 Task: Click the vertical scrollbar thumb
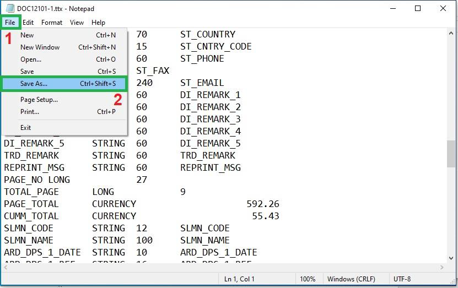[451, 153]
